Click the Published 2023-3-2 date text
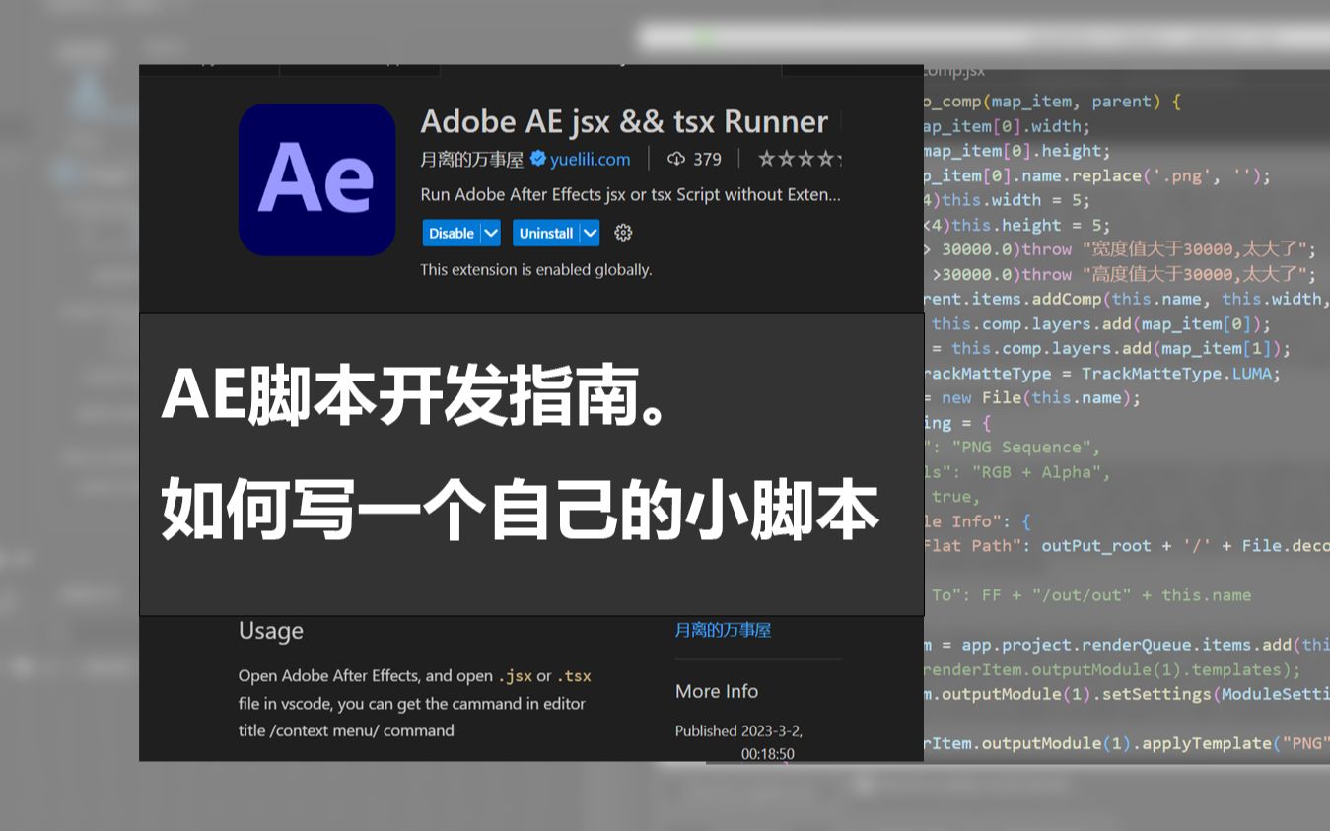This screenshot has width=1330, height=831. coord(739,731)
